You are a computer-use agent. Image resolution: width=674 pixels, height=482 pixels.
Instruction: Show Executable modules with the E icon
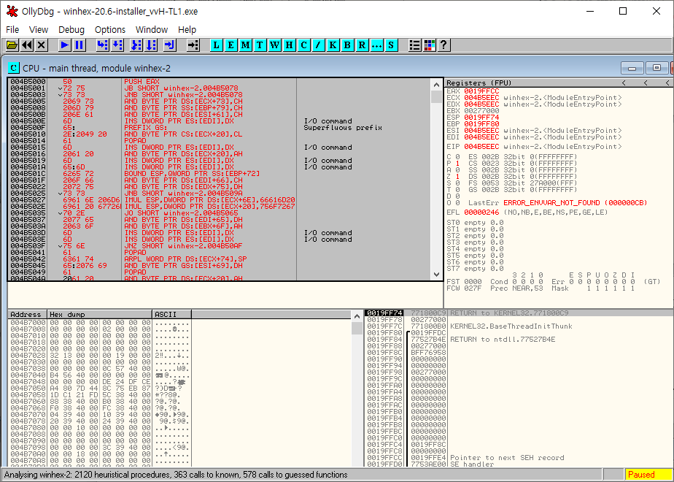[x=231, y=45]
